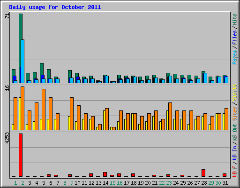Click the 'kB In' legend label
Viewport: 240px width, 188px height.
[x=235, y=153]
